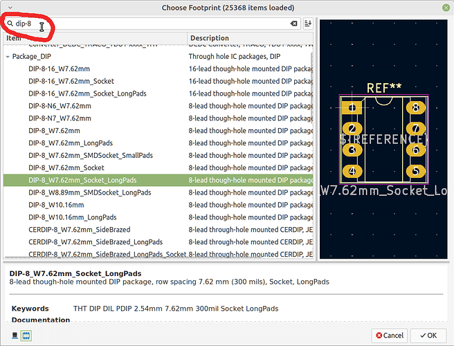Viewport: 454px width, 346px height.
Task: Click pad 8 in footprint preview
Action: tap(415, 108)
